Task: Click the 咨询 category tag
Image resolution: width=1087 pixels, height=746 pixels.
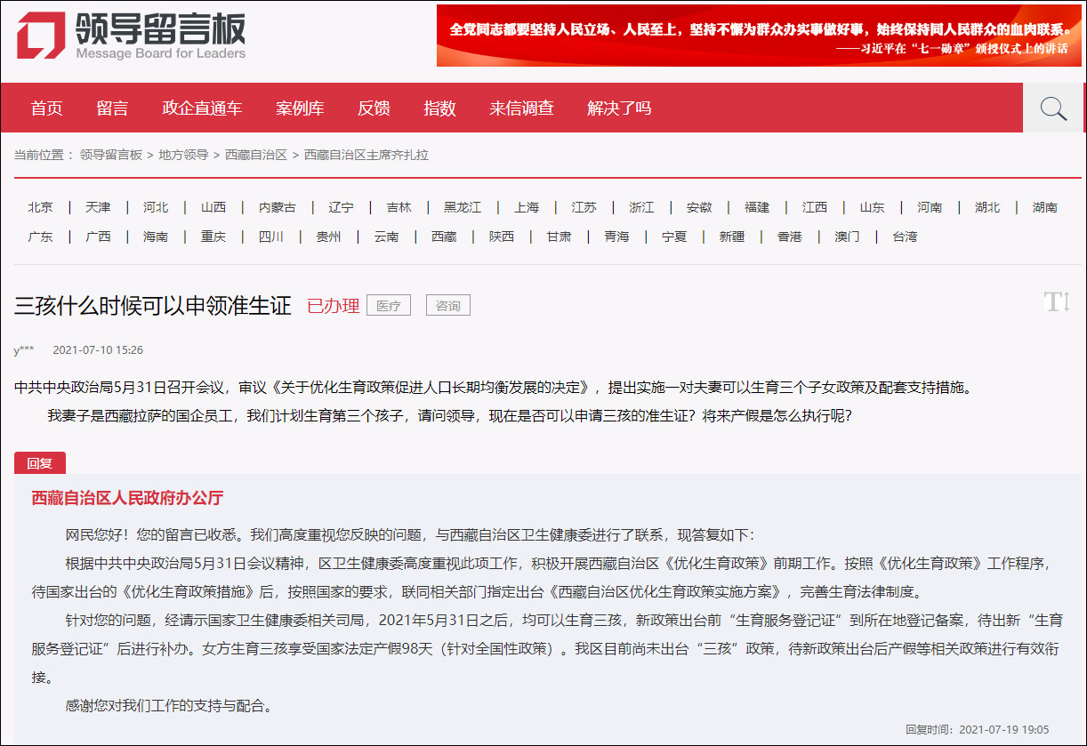Action: click(x=447, y=305)
